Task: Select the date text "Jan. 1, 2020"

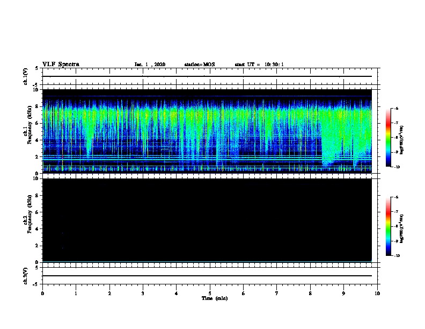Action: (x=150, y=65)
